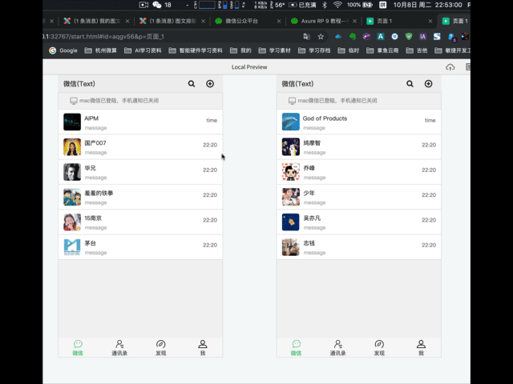Click the Evernote elephant extension icon
This screenshot has height=384, width=513.
coord(353,37)
